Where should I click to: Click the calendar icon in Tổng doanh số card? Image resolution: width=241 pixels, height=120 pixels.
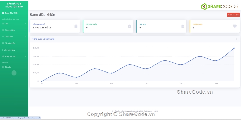[x=76, y=26]
